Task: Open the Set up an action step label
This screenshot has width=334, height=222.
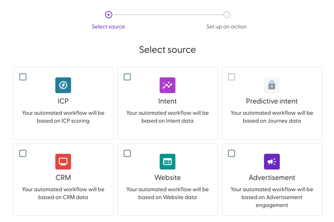Action: (226, 27)
